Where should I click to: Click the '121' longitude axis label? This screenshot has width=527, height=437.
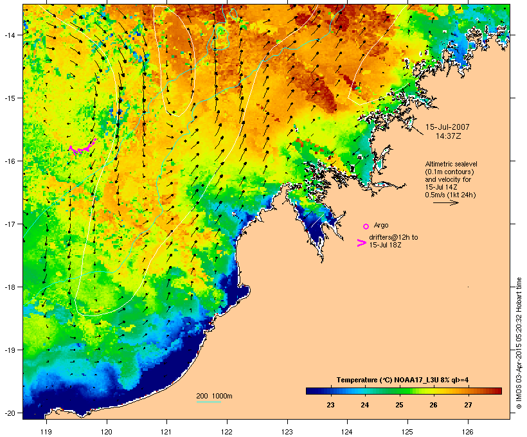click(x=166, y=432)
